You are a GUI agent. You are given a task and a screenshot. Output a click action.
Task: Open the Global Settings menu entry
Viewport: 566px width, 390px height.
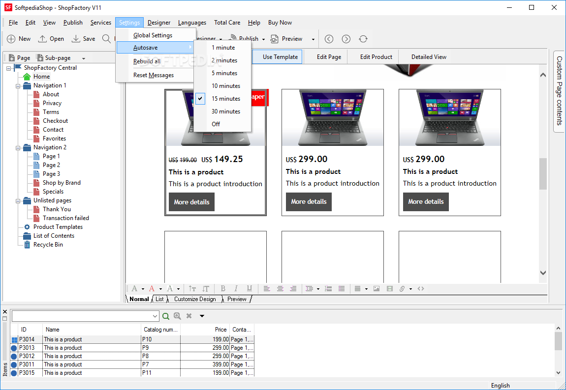tap(153, 35)
